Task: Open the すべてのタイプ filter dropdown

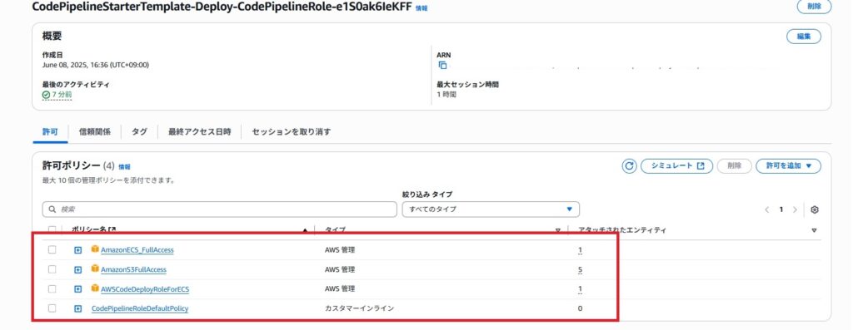Action: (491, 209)
